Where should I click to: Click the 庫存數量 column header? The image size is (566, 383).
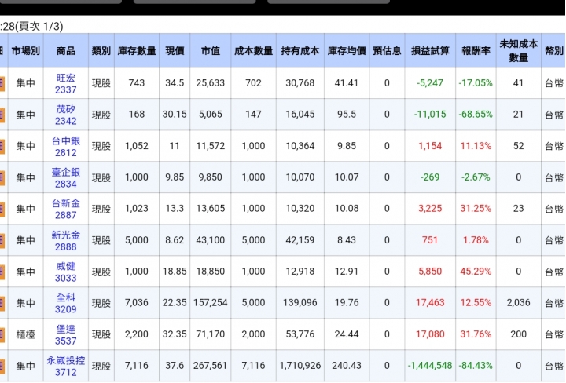click(x=137, y=51)
